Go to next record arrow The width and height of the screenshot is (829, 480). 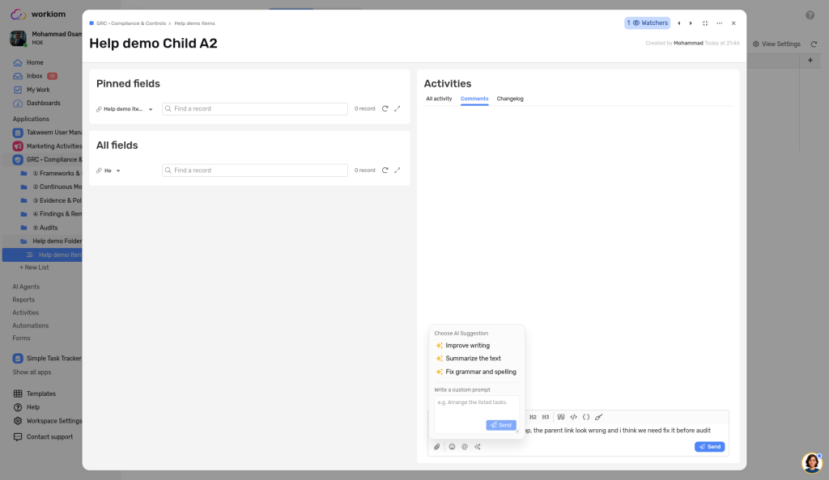[691, 23]
